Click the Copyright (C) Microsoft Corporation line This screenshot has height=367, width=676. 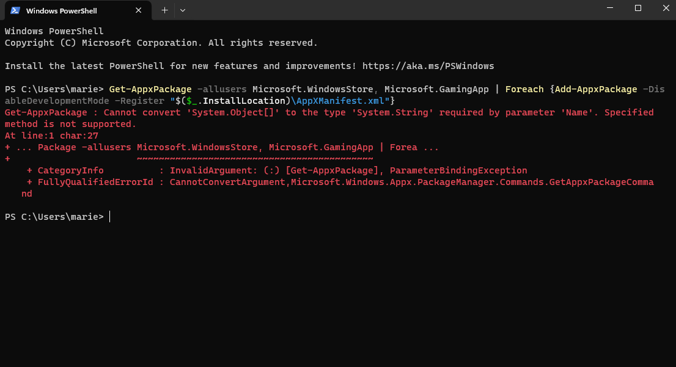(161, 43)
